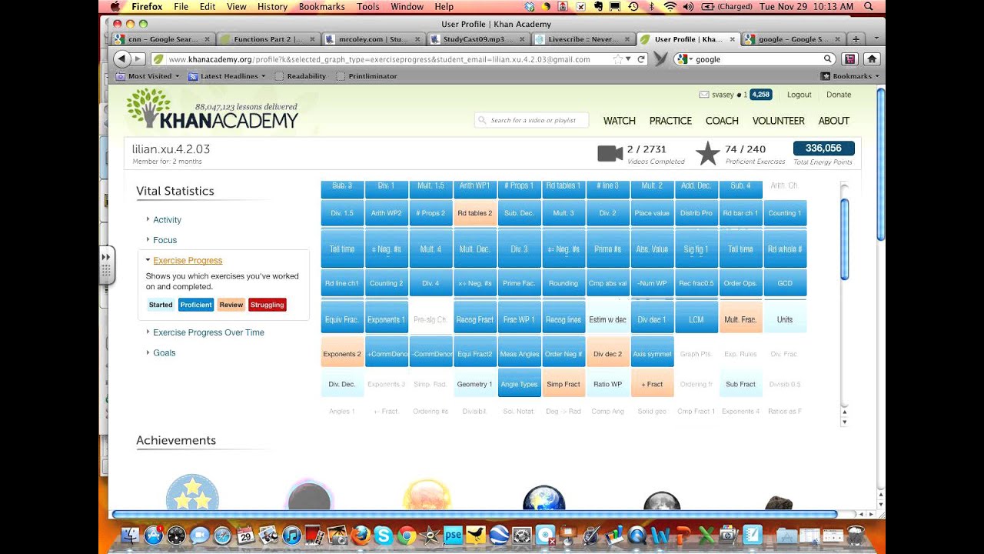Reload the page with the refresh icon
The image size is (984, 554).
coord(641,58)
